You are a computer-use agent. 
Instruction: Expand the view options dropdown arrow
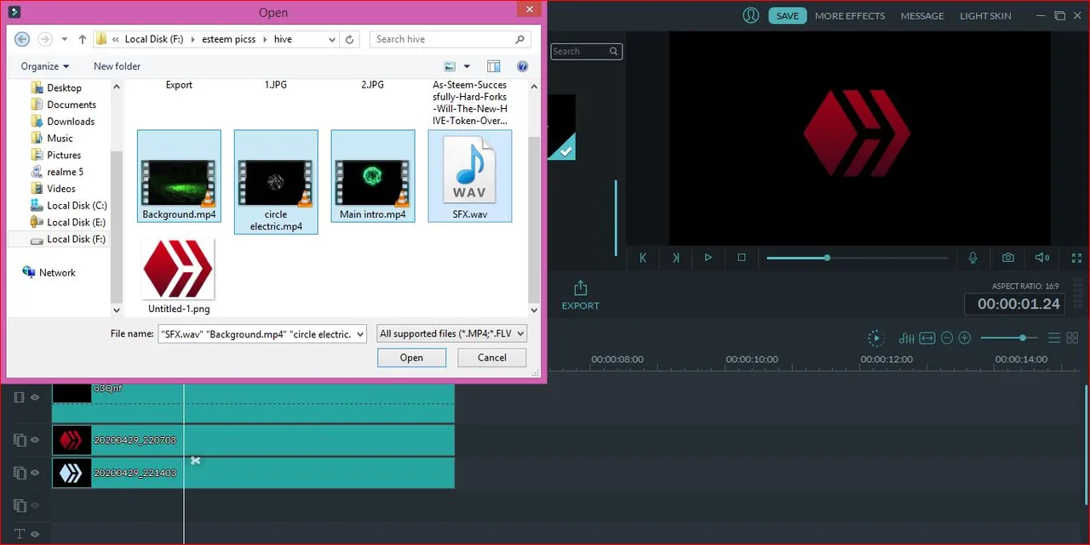coord(467,66)
